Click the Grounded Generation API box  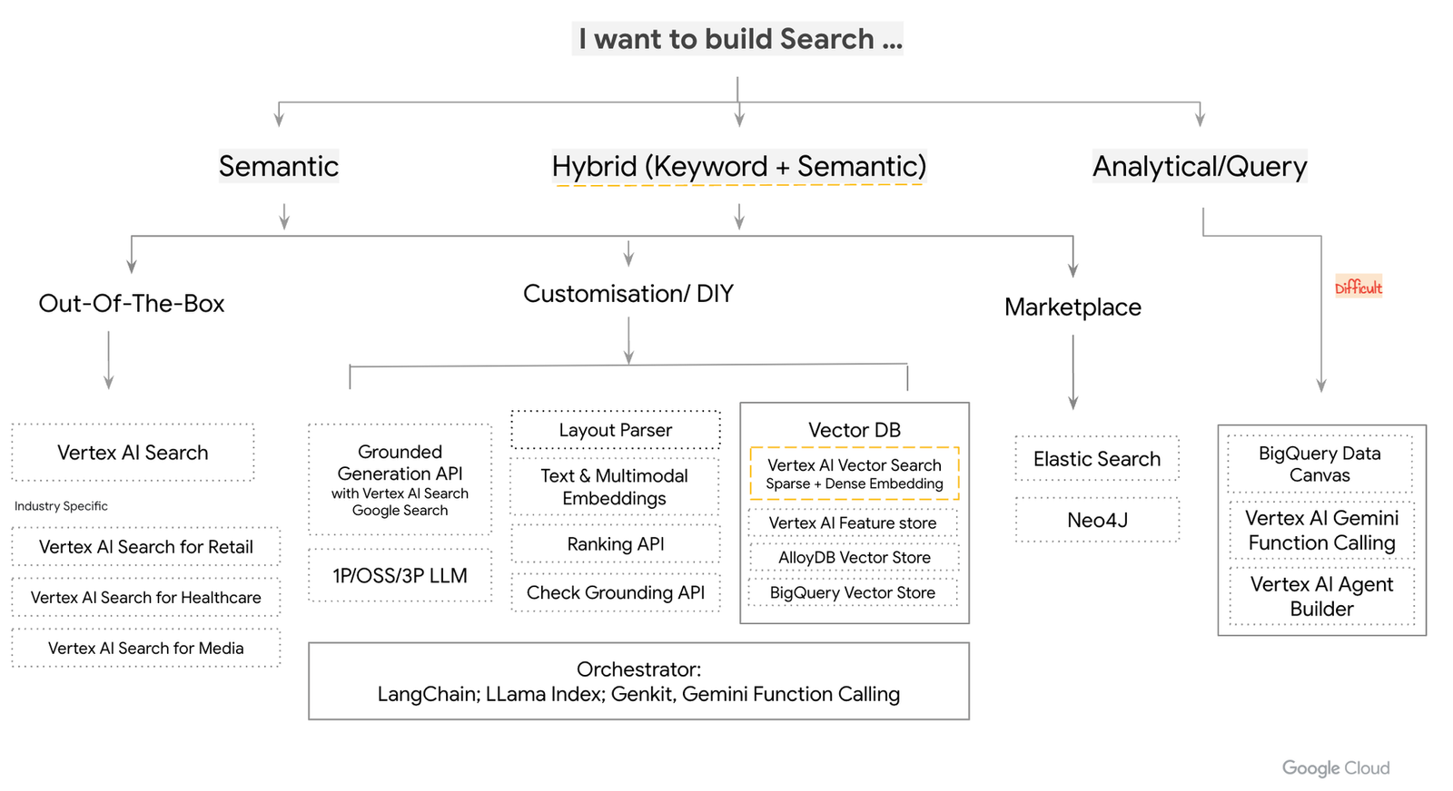point(400,480)
